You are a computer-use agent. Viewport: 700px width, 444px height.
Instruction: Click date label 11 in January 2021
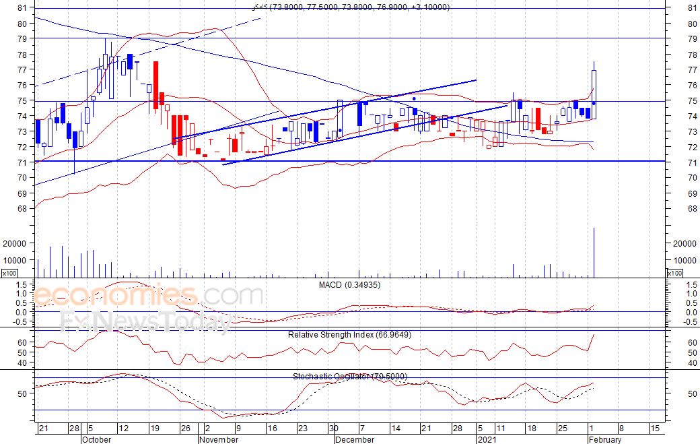(501, 429)
